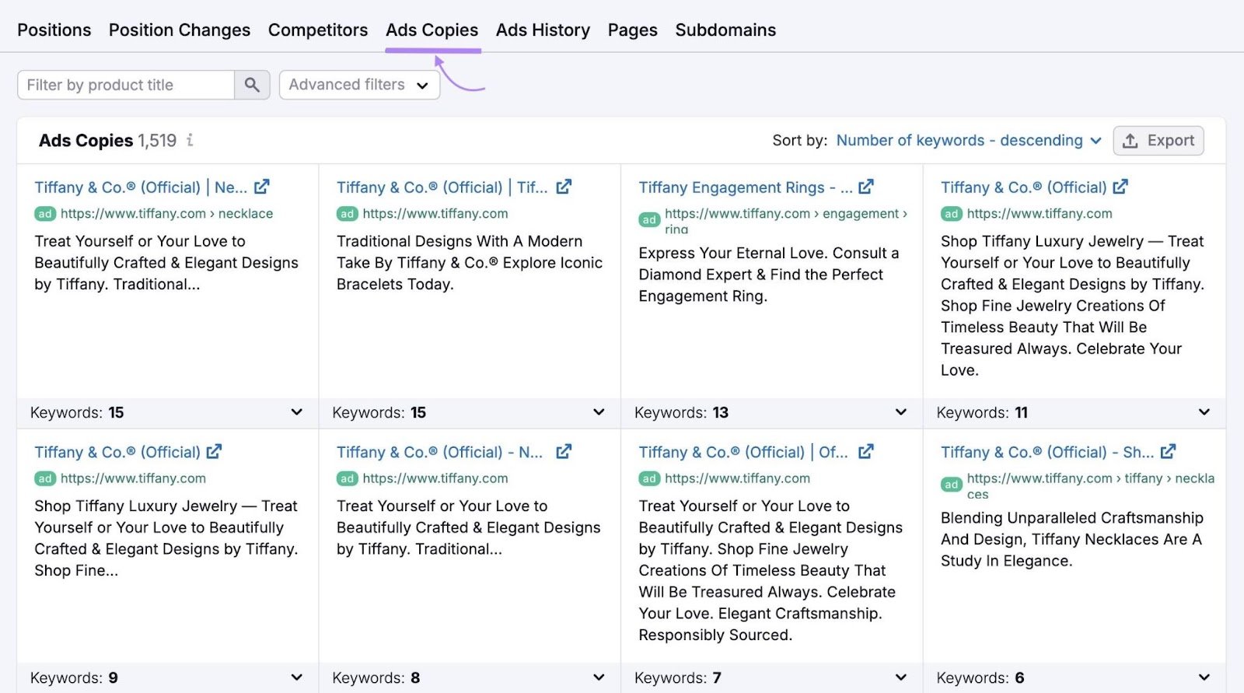Open external link icon for '(Official) | Of...' ad
Screen dimensions: 1244x693
point(866,452)
